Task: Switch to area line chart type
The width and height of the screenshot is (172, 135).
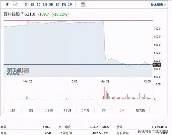Action: (x=15, y=4)
